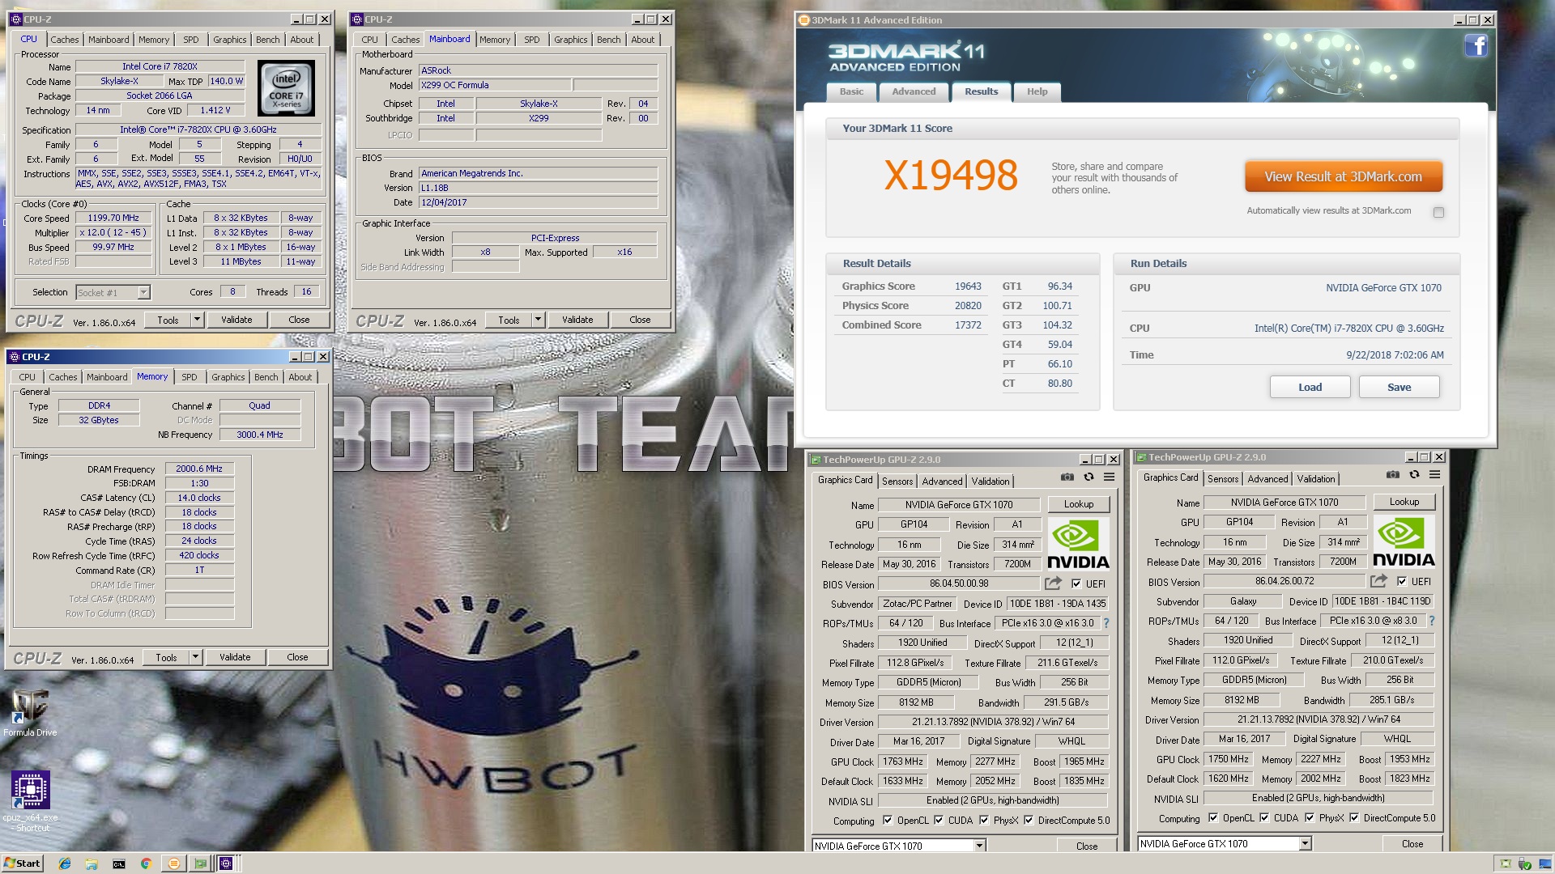Click Close button in Galaxy GPU-Z window

(1412, 843)
